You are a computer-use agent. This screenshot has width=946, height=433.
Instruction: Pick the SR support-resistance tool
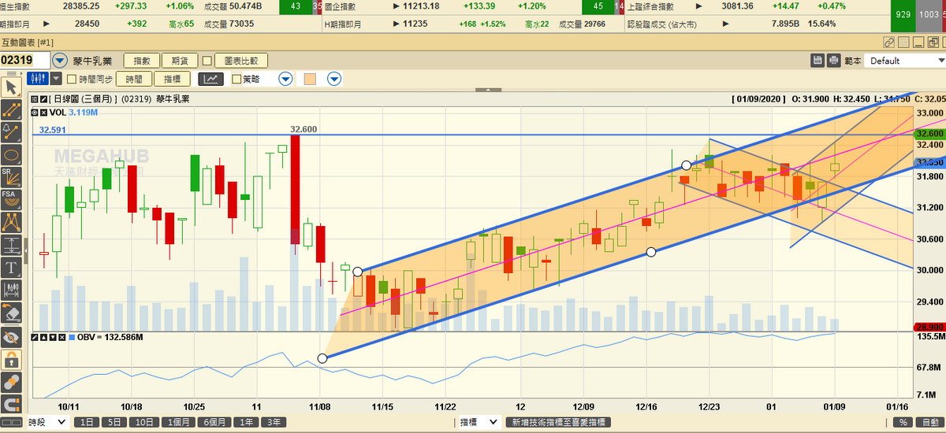11,177
